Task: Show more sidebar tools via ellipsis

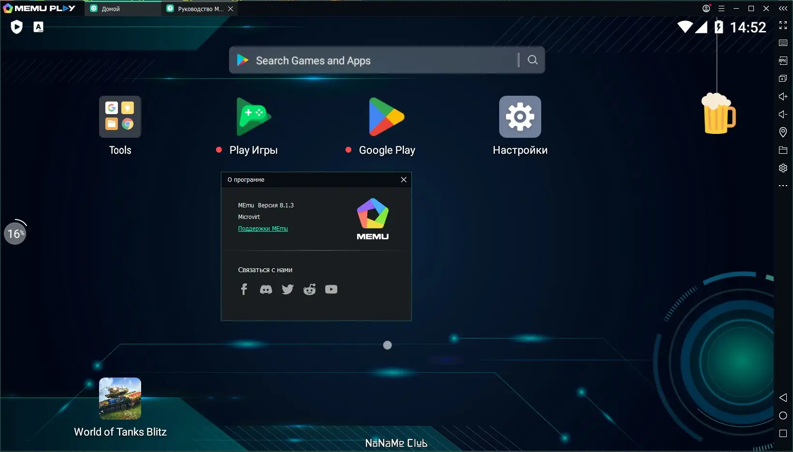Action: [x=783, y=186]
